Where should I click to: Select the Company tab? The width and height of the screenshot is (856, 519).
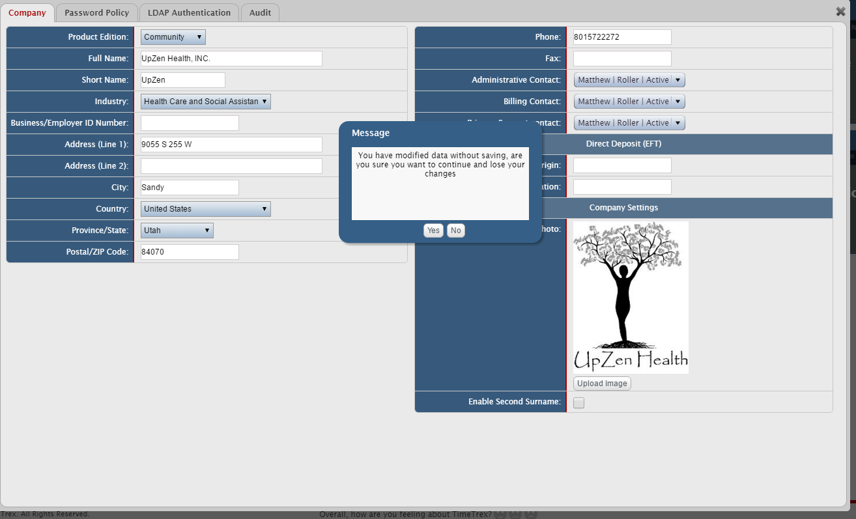pyautogui.click(x=29, y=12)
